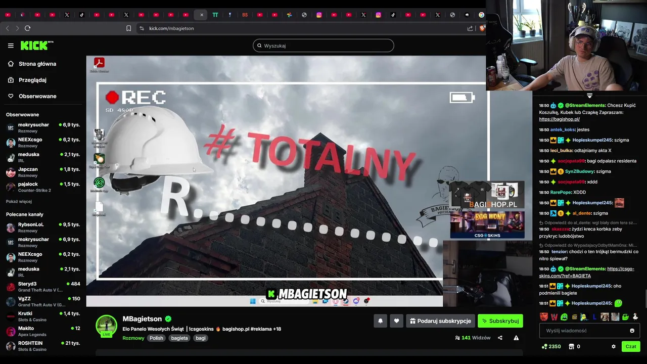The width and height of the screenshot is (647, 364).
Task: Bookmark this page with the bookmark icon
Action: [129, 28]
